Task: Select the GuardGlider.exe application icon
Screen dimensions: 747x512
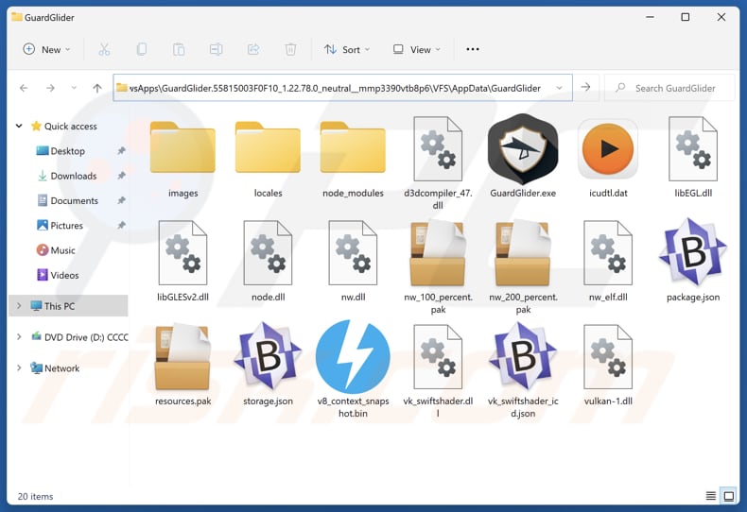Action: (522, 149)
